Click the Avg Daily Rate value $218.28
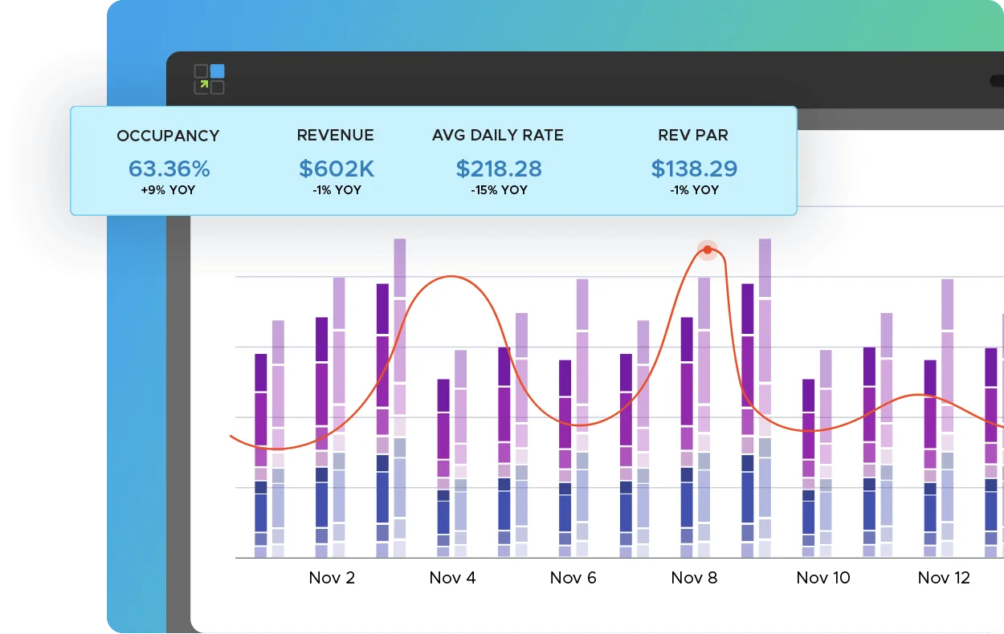Screen dimensions: 1004x634 (499, 169)
